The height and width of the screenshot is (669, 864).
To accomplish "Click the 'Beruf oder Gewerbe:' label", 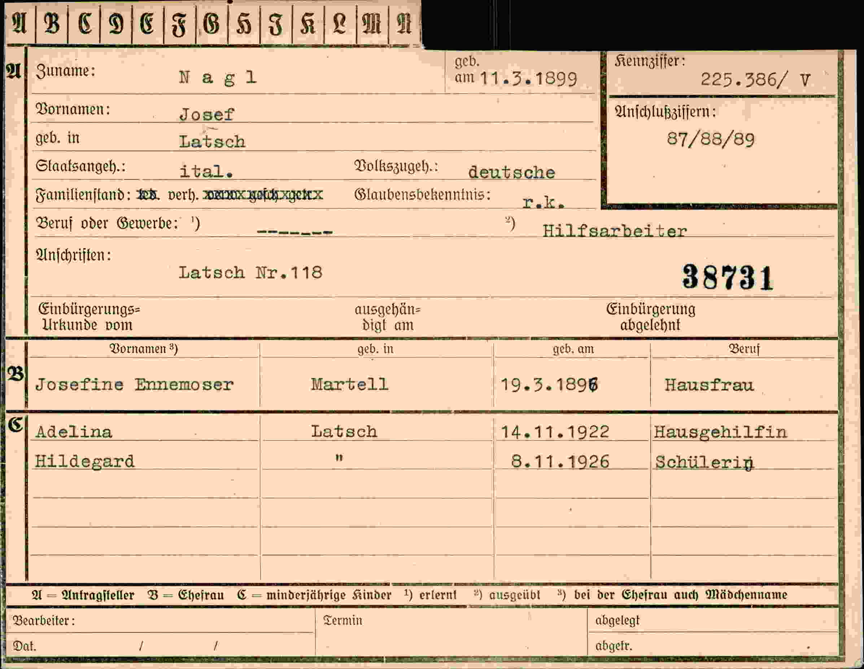I will coord(107,223).
